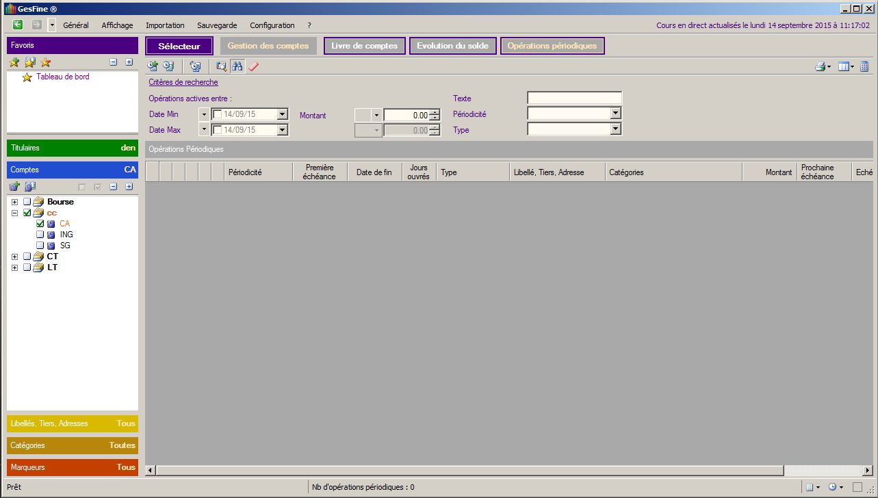Image resolution: width=878 pixels, height=498 pixels.
Task: Click the red eraser clear-criteria icon
Action: [x=253, y=66]
